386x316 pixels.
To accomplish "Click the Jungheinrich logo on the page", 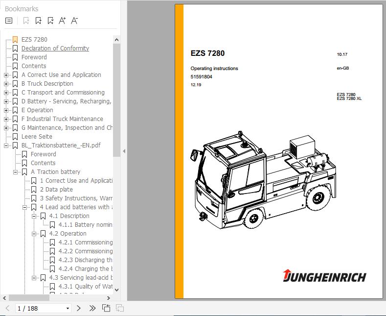I will coord(324,275).
